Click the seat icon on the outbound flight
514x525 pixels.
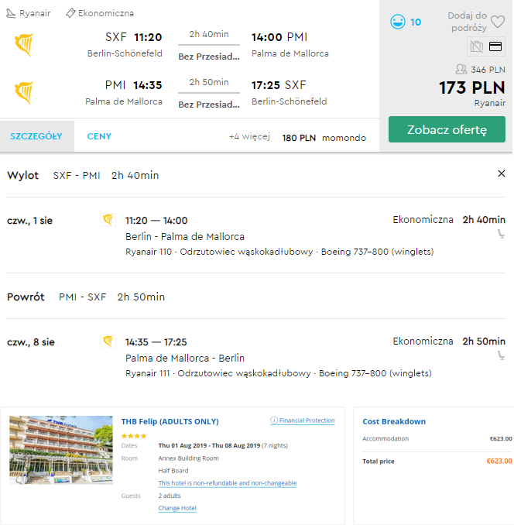(501, 233)
